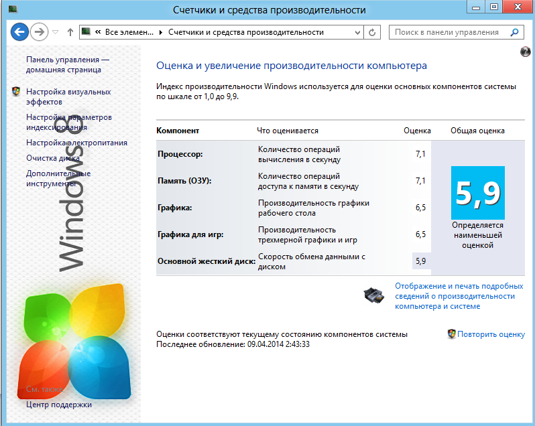535x426 pixels.
Task: Close the performance window
Action: (x=518, y=7)
